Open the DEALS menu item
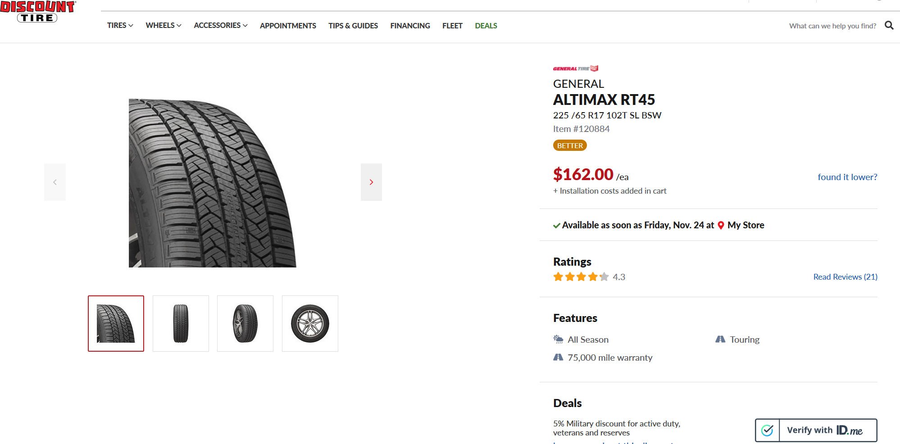 (486, 26)
